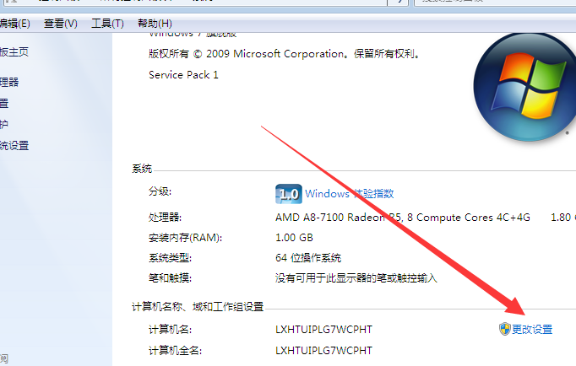Click the 64 位操作系统 system type value

pos(308,258)
